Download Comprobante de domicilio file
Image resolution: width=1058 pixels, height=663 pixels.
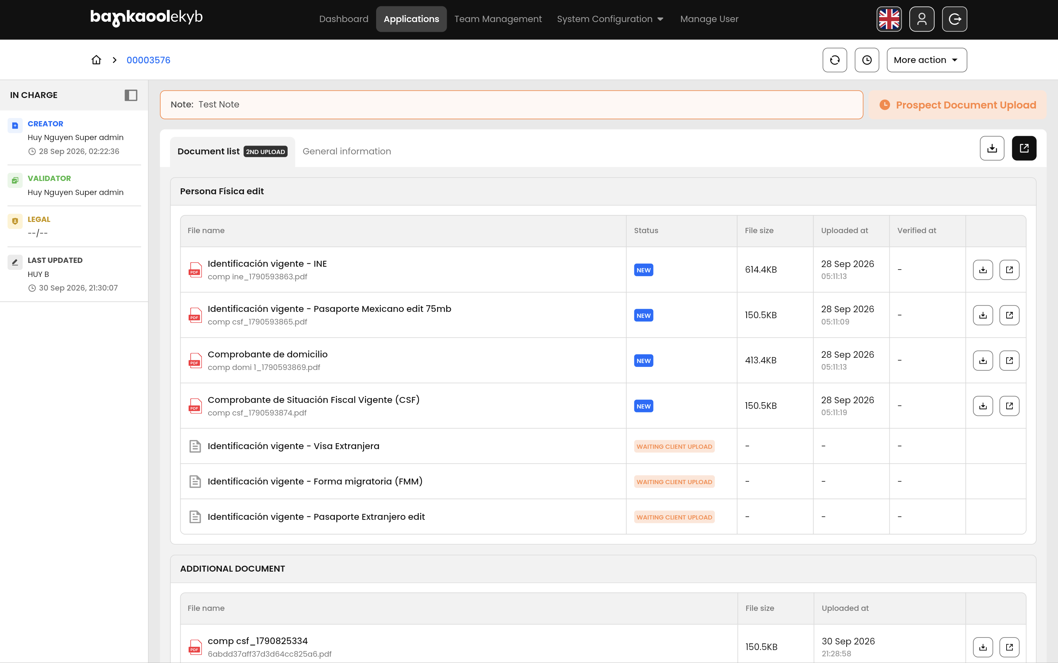click(983, 361)
